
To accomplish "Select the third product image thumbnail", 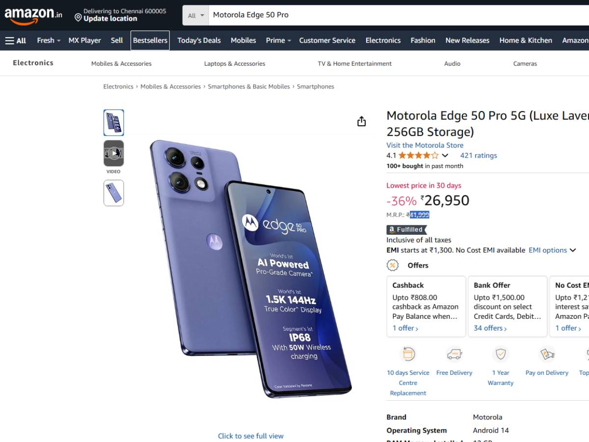I will click(x=114, y=193).
